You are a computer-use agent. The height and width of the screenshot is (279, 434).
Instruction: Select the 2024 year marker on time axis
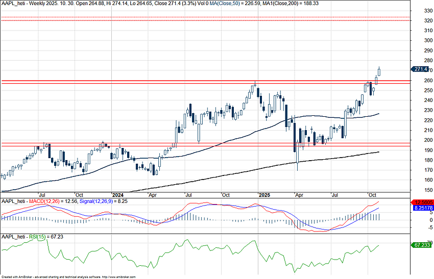(118, 195)
